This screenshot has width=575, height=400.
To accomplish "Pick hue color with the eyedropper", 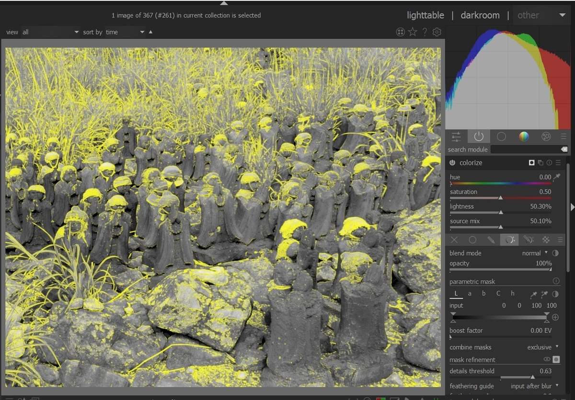I will [557, 177].
